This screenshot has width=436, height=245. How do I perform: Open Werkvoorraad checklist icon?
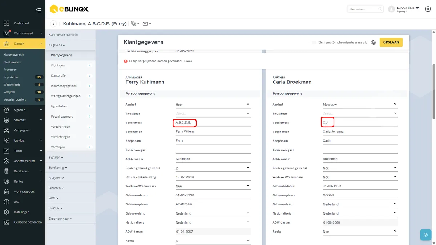point(7,33)
